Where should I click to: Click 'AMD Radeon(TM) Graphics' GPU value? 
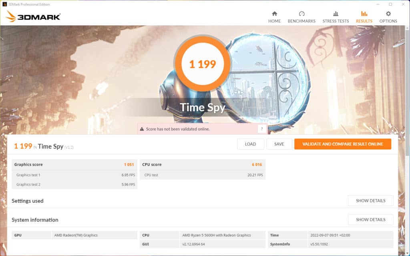76,235
